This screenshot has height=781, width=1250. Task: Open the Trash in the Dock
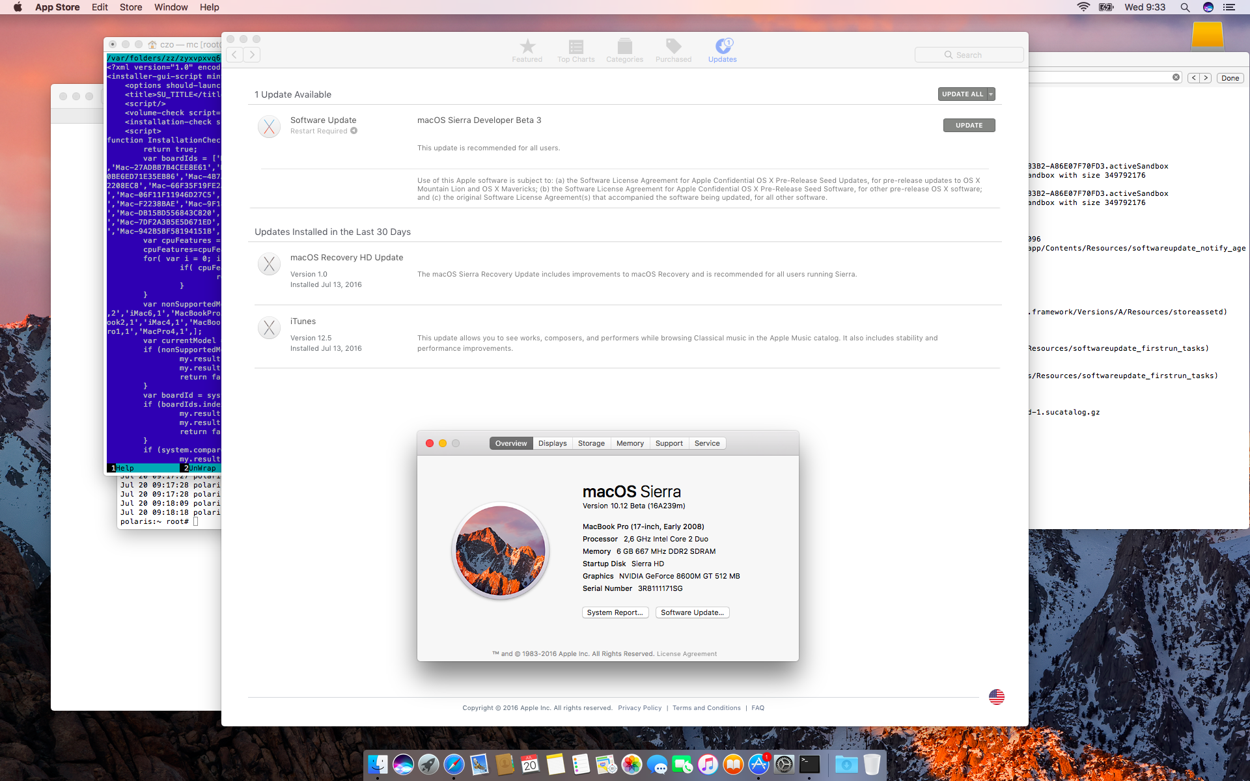872,764
